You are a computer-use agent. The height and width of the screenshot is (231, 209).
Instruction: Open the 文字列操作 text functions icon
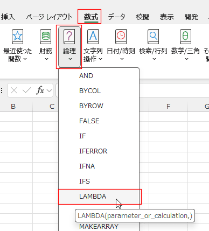click(93, 37)
